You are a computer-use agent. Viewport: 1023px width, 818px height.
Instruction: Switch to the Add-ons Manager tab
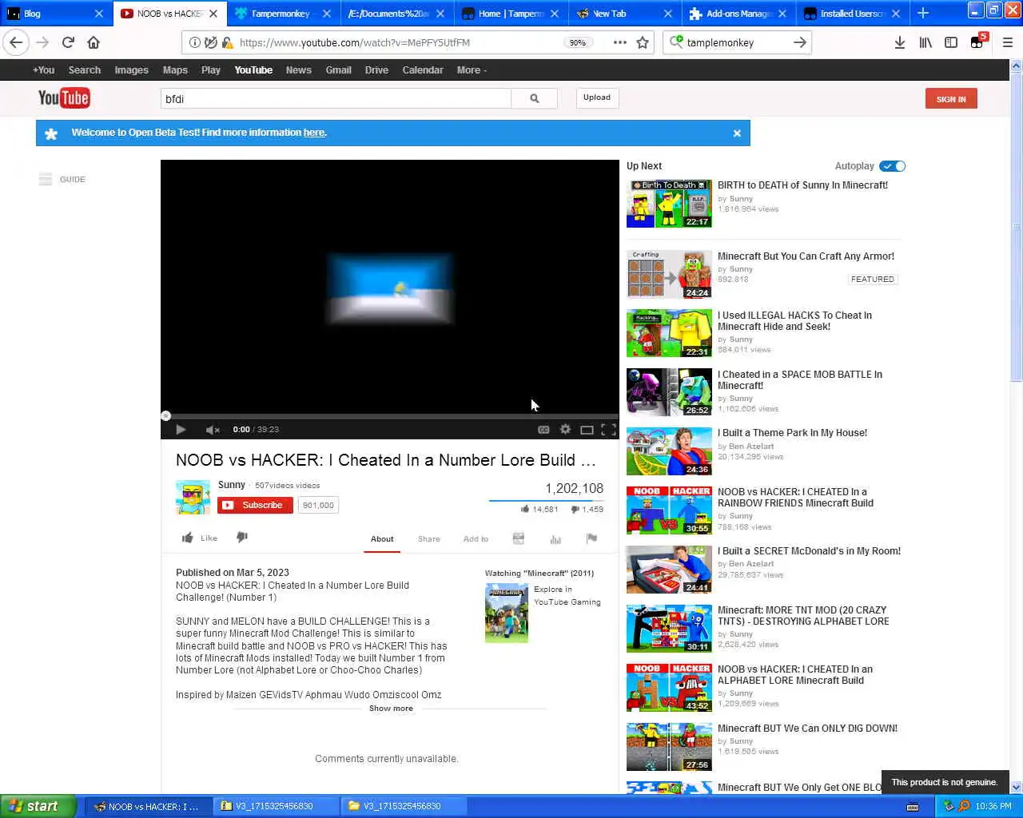(x=738, y=14)
